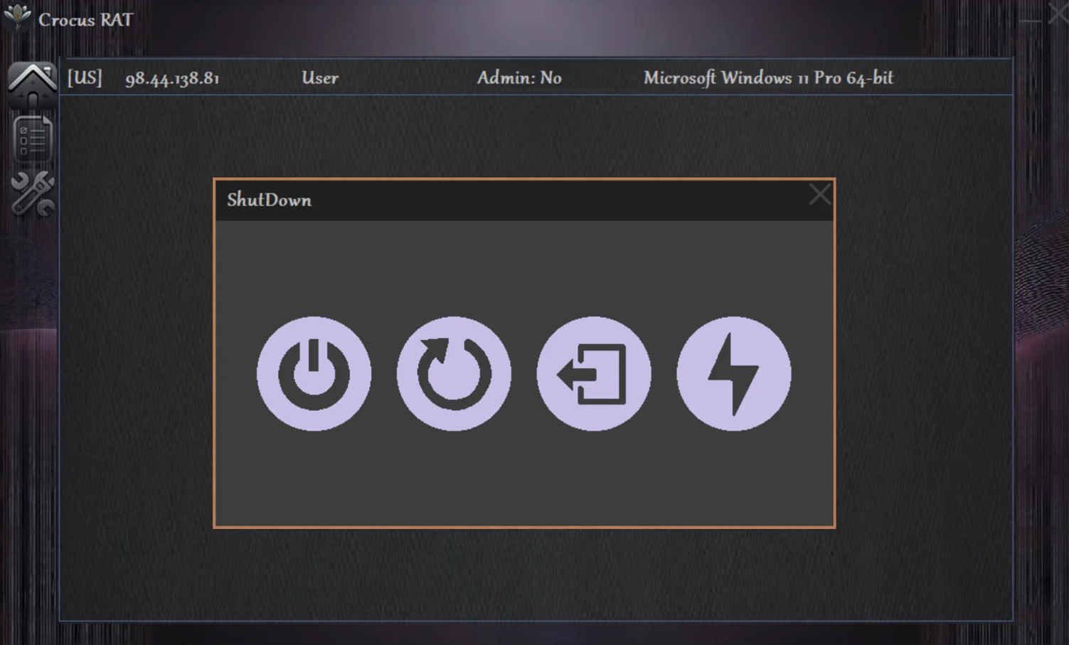
Task: Minimize the Crocus RAT window
Action: 1029,20
